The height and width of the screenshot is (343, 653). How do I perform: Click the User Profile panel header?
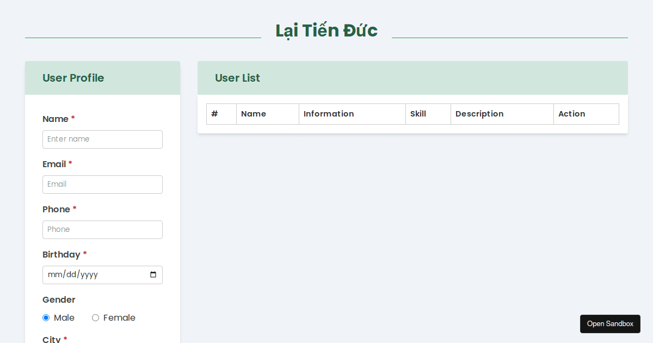[73, 78]
